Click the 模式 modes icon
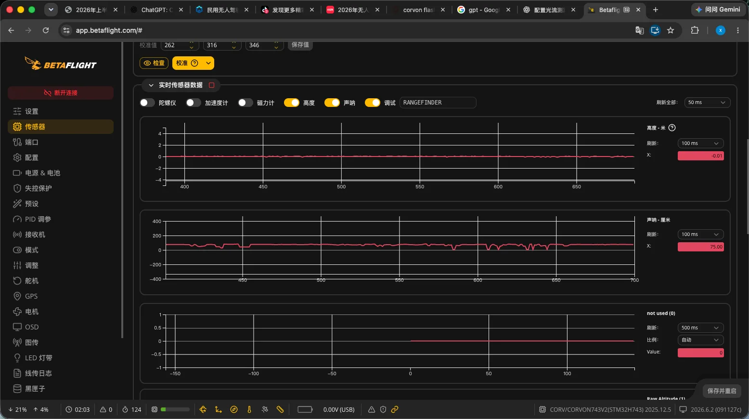The height and width of the screenshot is (419, 749). (17, 250)
